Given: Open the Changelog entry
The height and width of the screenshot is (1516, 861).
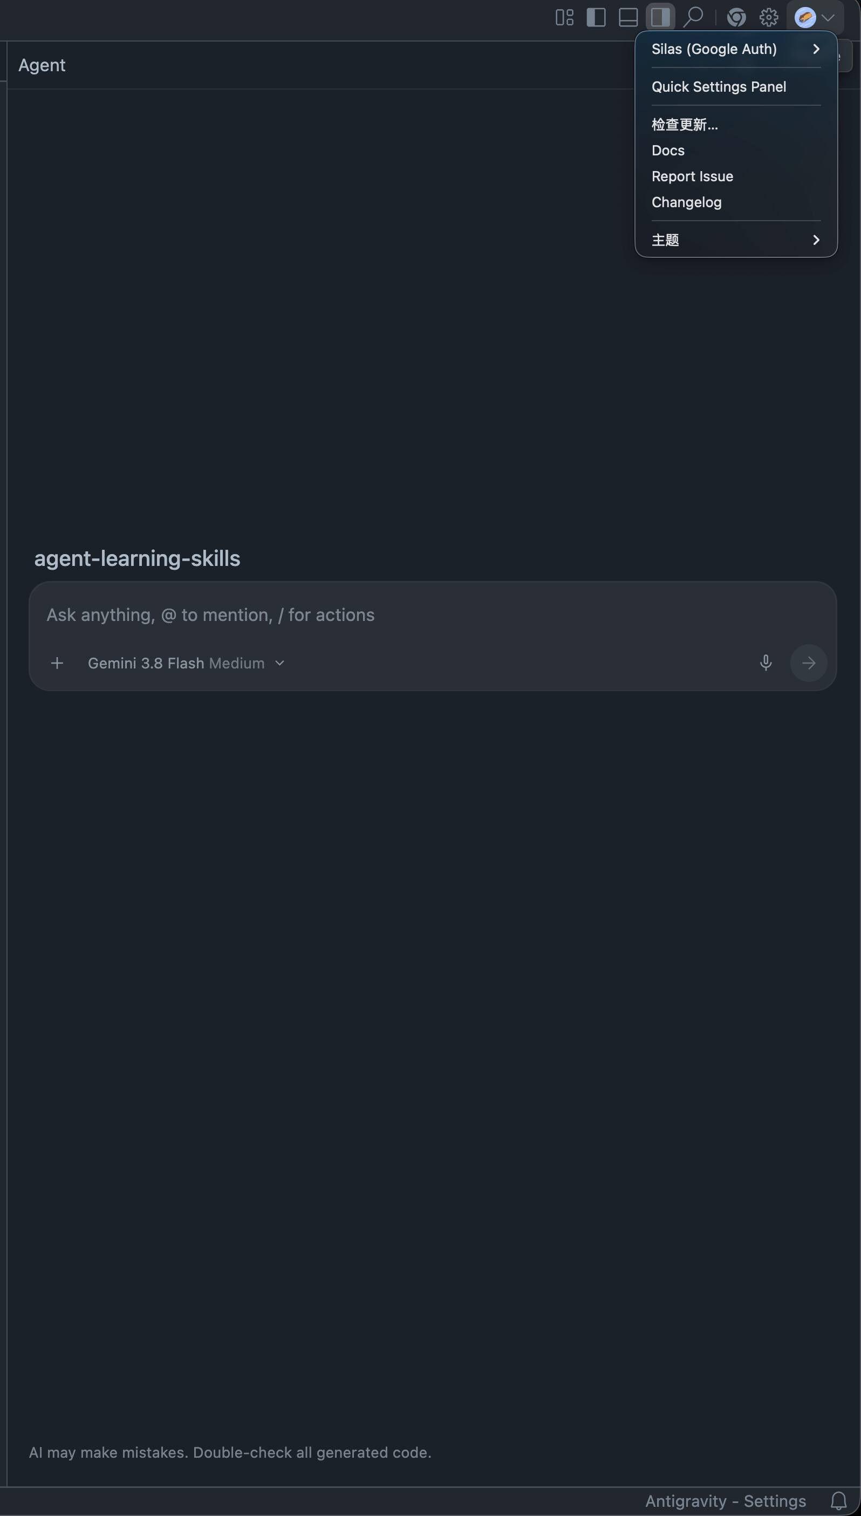Looking at the screenshot, I should tap(736, 202).
